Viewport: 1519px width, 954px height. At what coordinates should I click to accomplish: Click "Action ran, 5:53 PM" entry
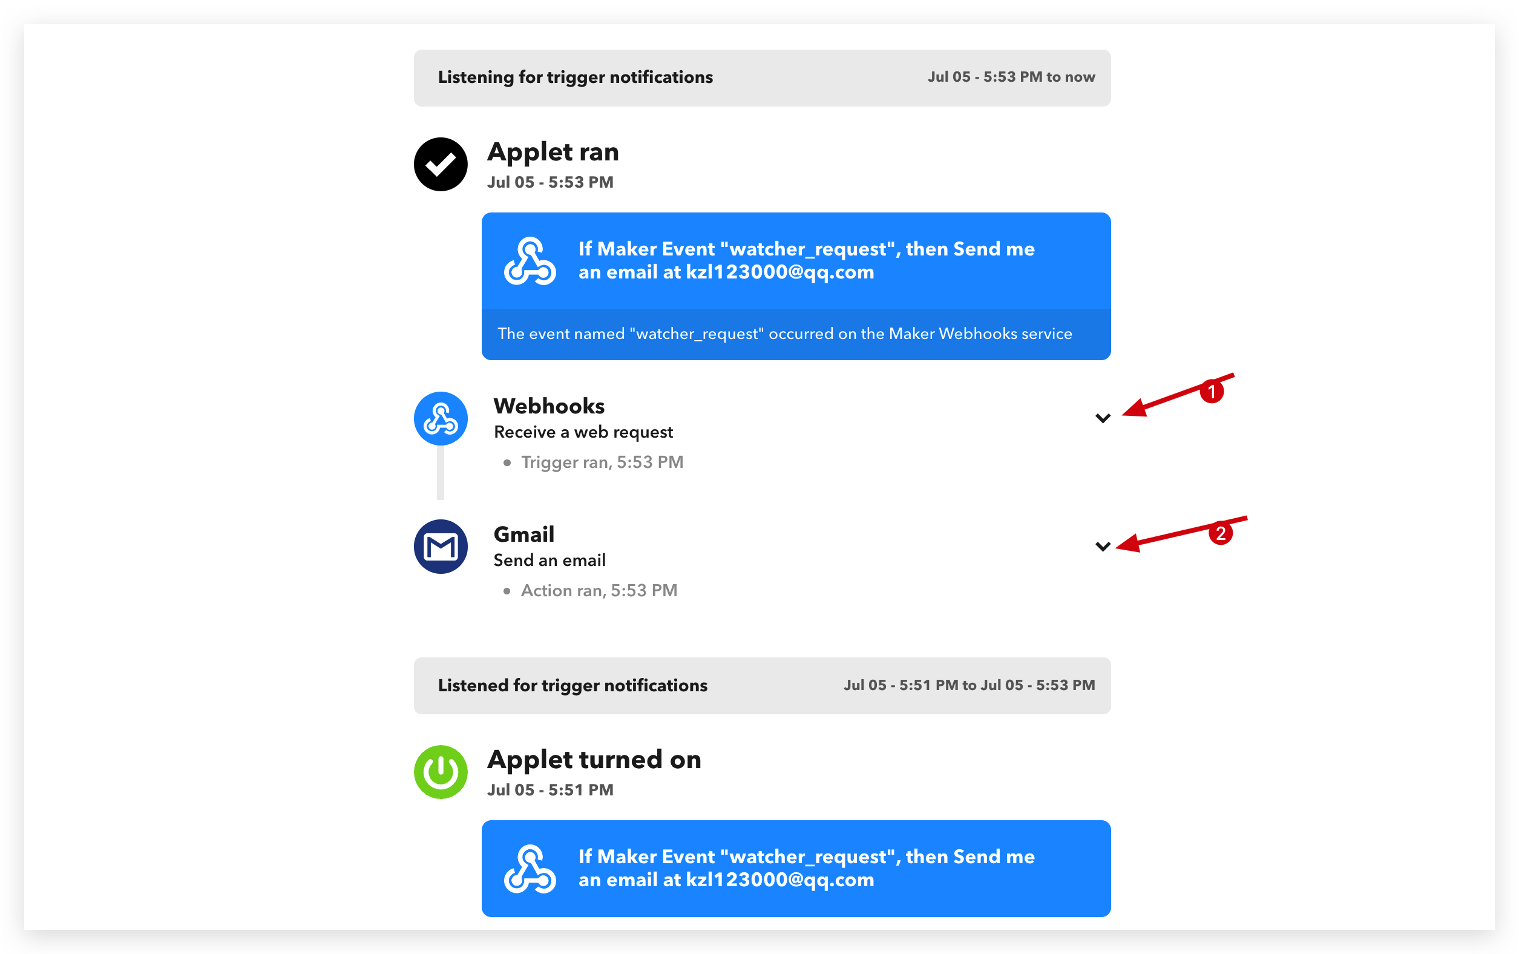599,591
